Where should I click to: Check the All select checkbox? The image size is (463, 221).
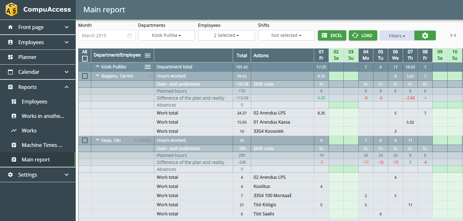pos(85,59)
